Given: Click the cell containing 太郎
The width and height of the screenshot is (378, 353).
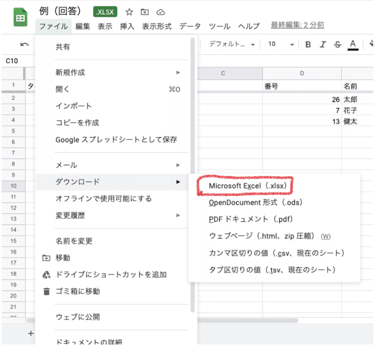Looking at the screenshot, I should [x=358, y=99].
